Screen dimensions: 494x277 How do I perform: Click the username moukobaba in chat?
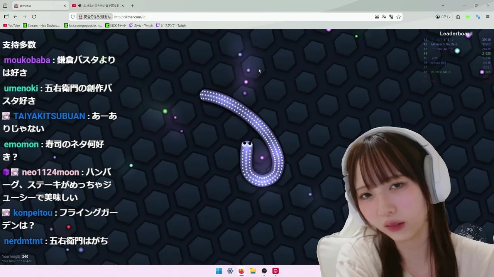(27, 60)
